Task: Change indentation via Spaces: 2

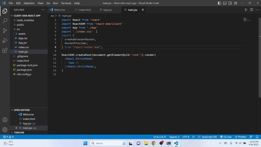Action: pyautogui.click(x=174, y=137)
